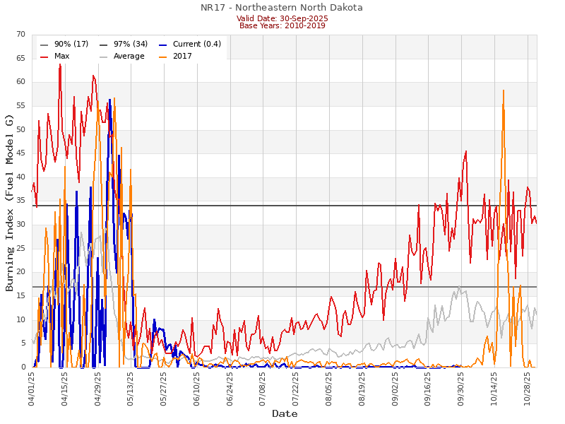Click the Burning Index y-axis title
The width and height of the screenshot is (565, 424).
(10, 202)
